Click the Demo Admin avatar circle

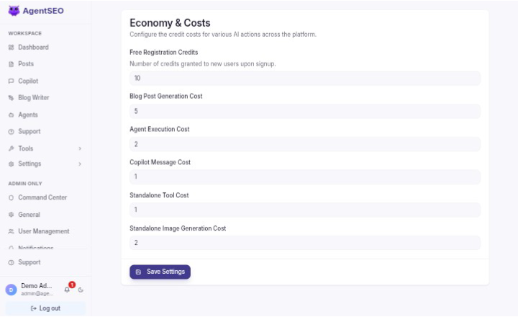[x=11, y=290]
